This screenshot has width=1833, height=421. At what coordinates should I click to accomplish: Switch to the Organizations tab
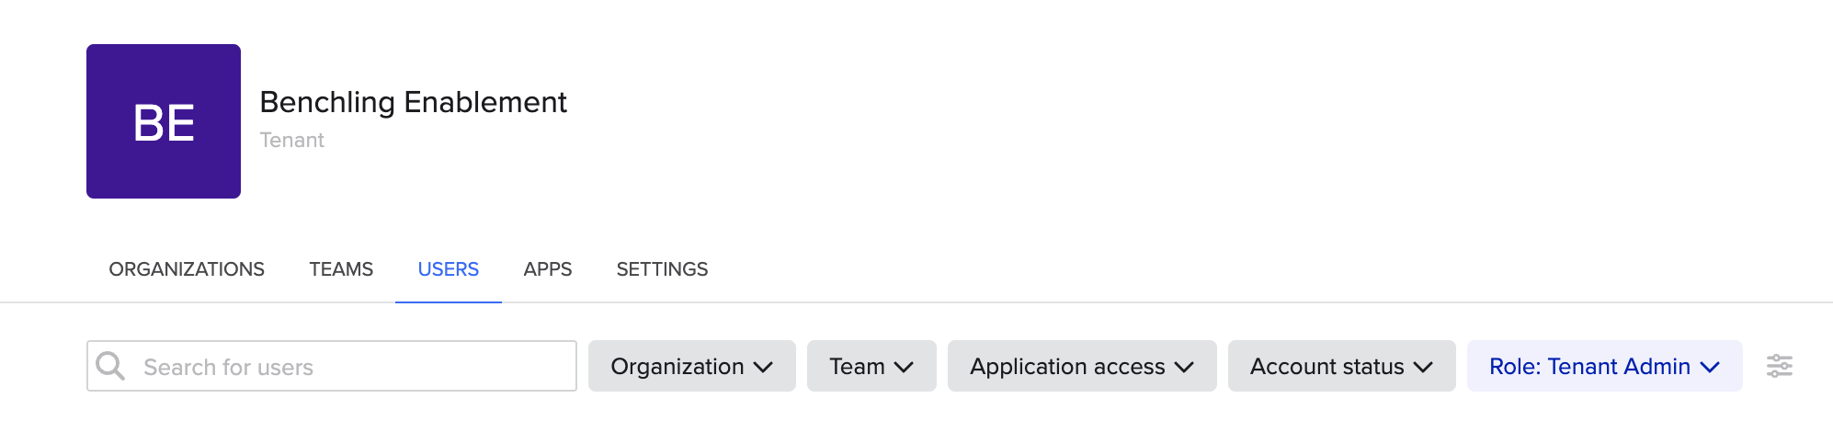(187, 269)
